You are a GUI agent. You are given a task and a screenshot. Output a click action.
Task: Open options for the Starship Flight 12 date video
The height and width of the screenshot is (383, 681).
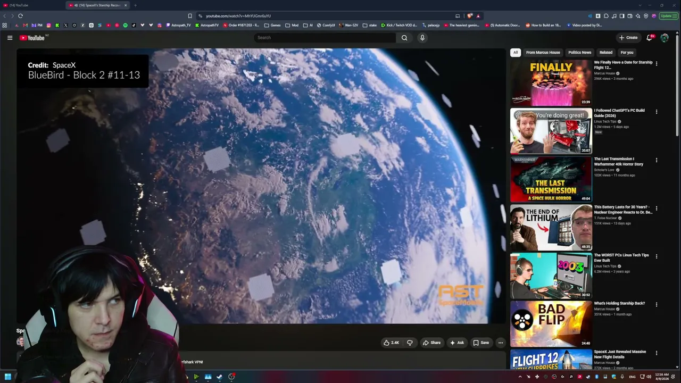(657, 64)
